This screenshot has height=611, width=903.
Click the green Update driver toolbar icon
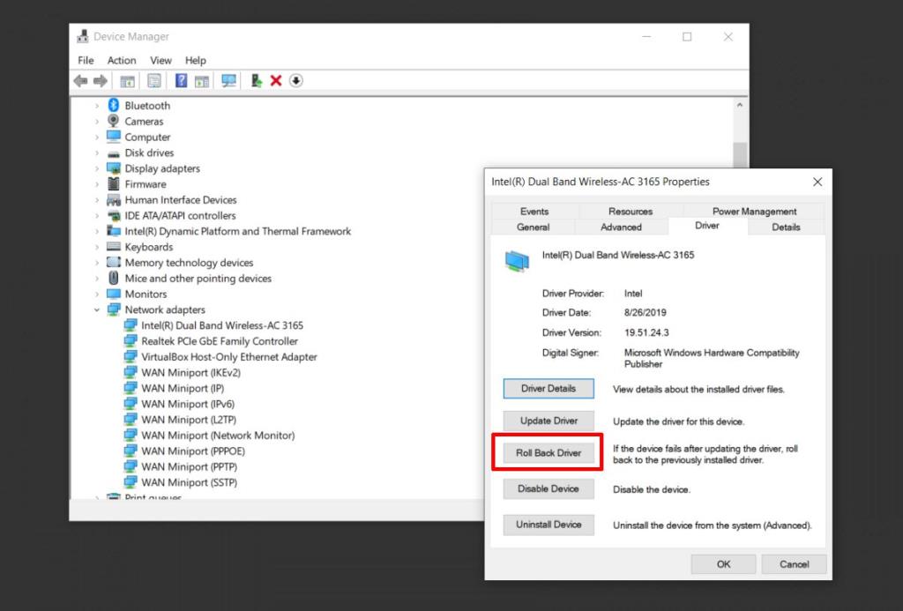257,80
